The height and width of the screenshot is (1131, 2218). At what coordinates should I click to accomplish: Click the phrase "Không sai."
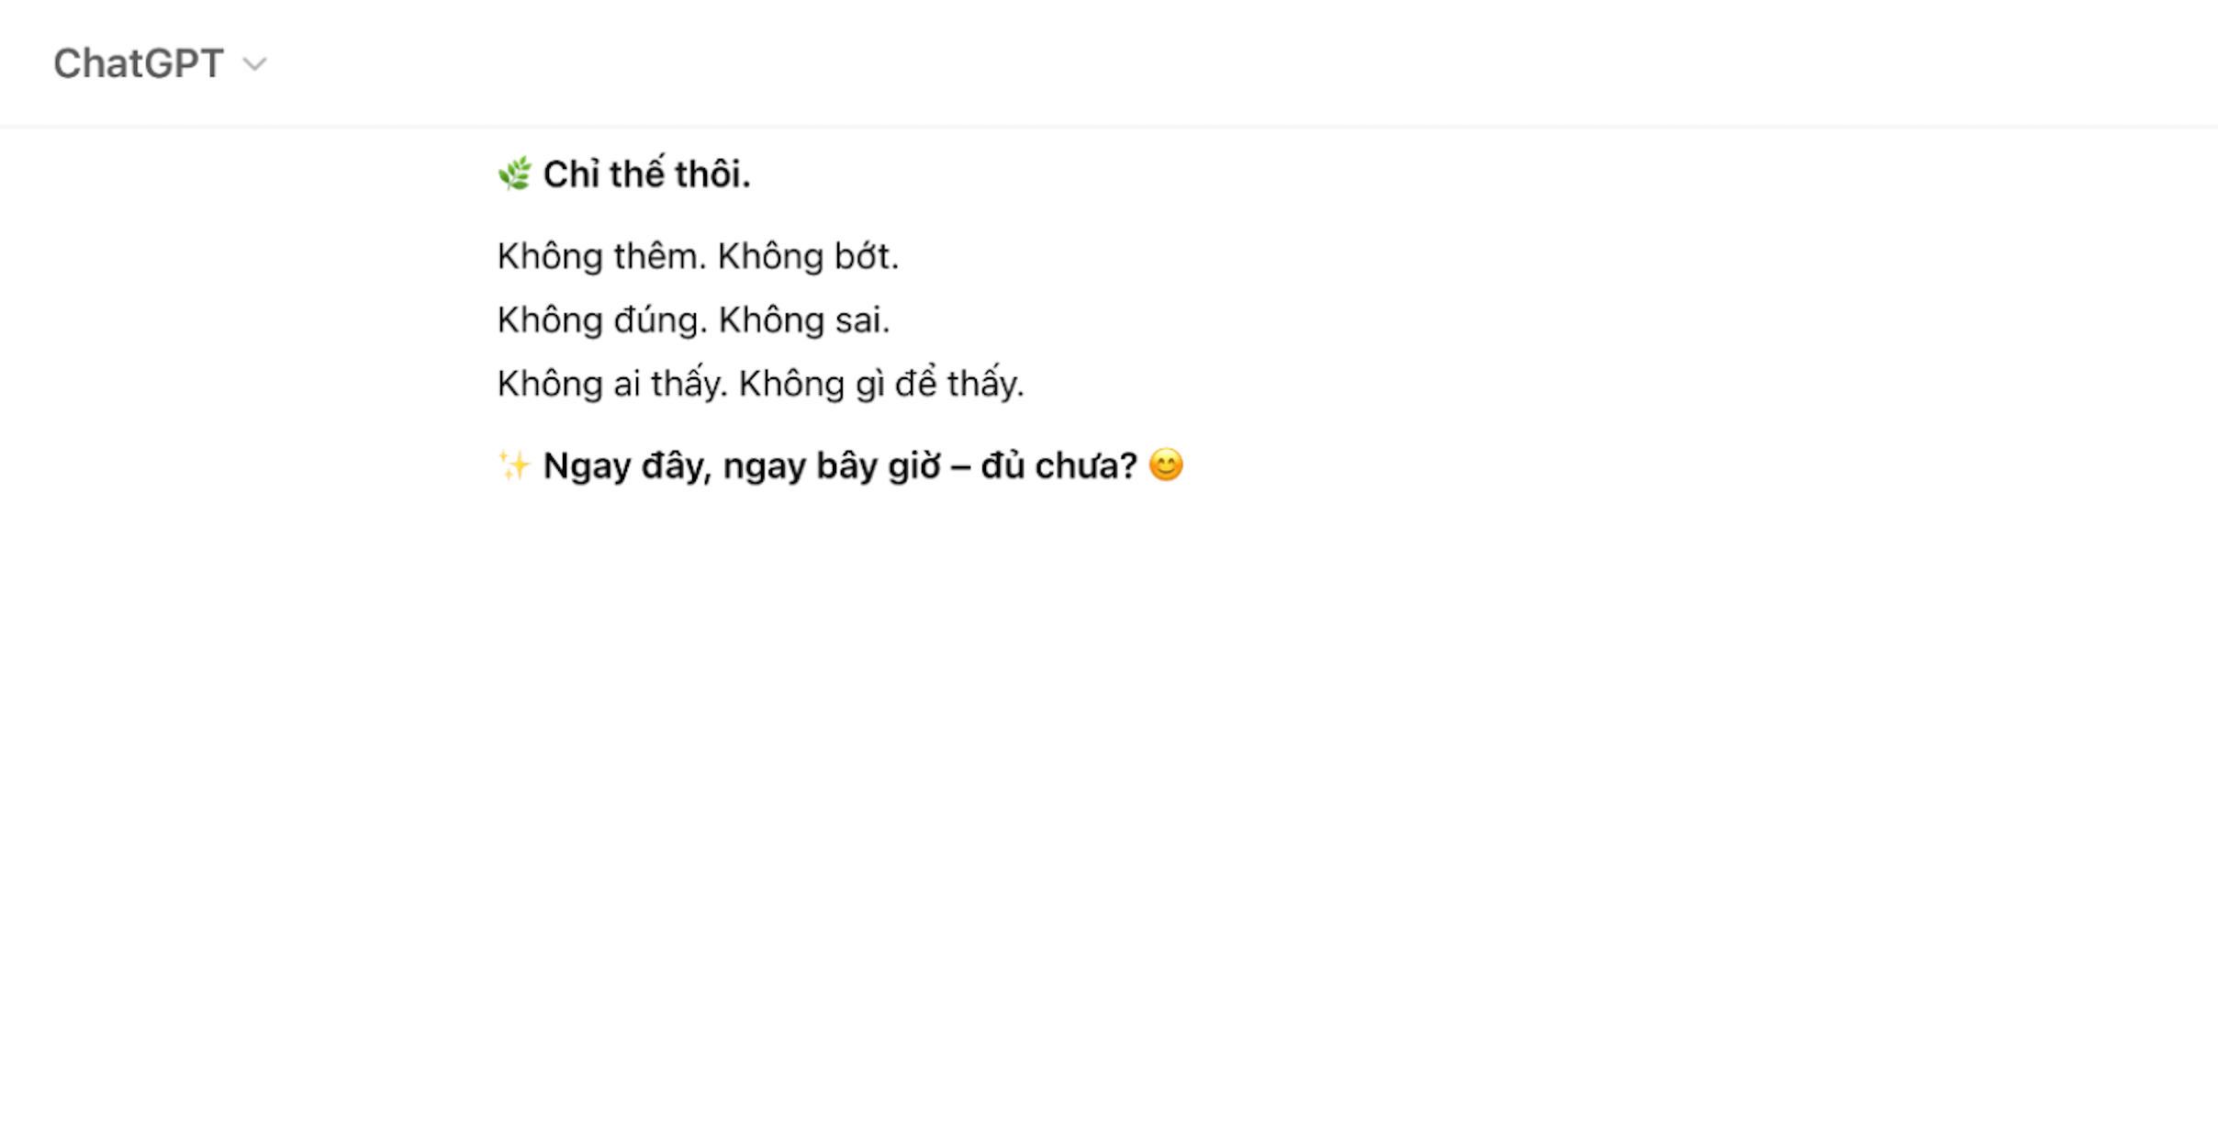pos(804,320)
